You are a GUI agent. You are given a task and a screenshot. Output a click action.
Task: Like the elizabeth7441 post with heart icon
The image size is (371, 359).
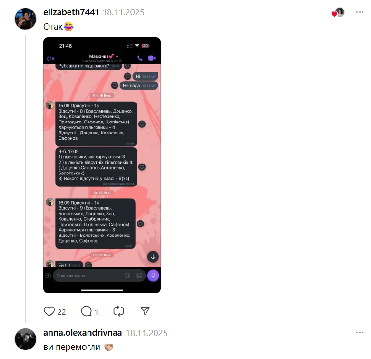pyautogui.click(x=49, y=311)
